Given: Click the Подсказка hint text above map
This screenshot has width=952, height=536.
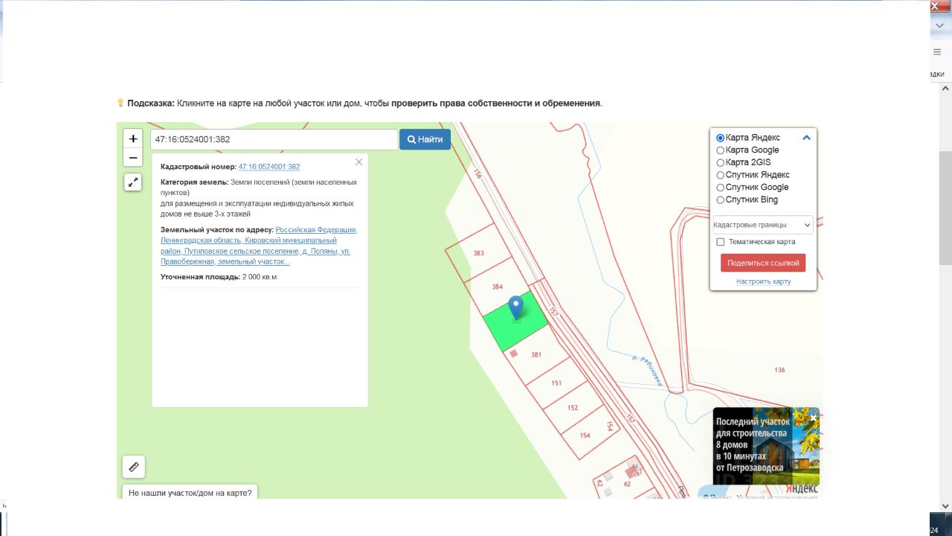Looking at the screenshot, I should [x=359, y=103].
